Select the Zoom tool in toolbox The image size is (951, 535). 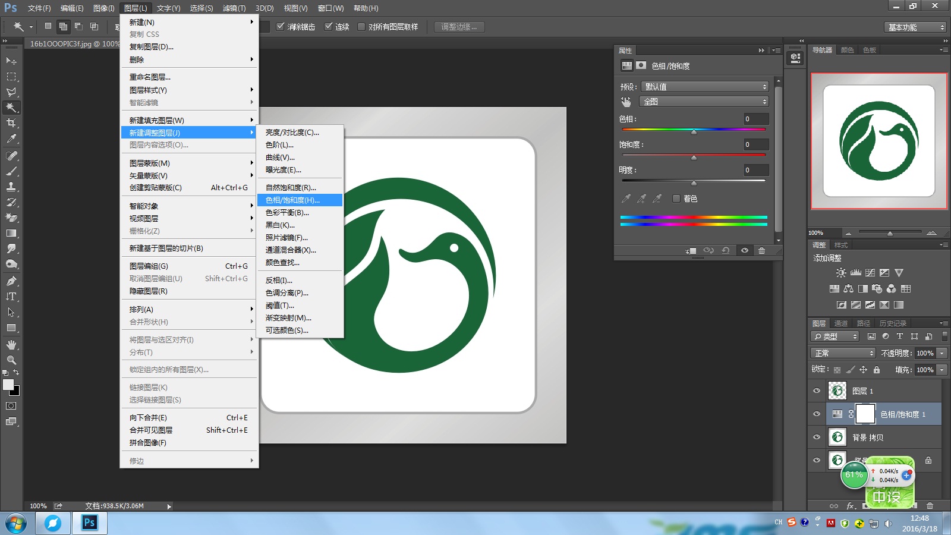pyautogui.click(x=11, y=360)
